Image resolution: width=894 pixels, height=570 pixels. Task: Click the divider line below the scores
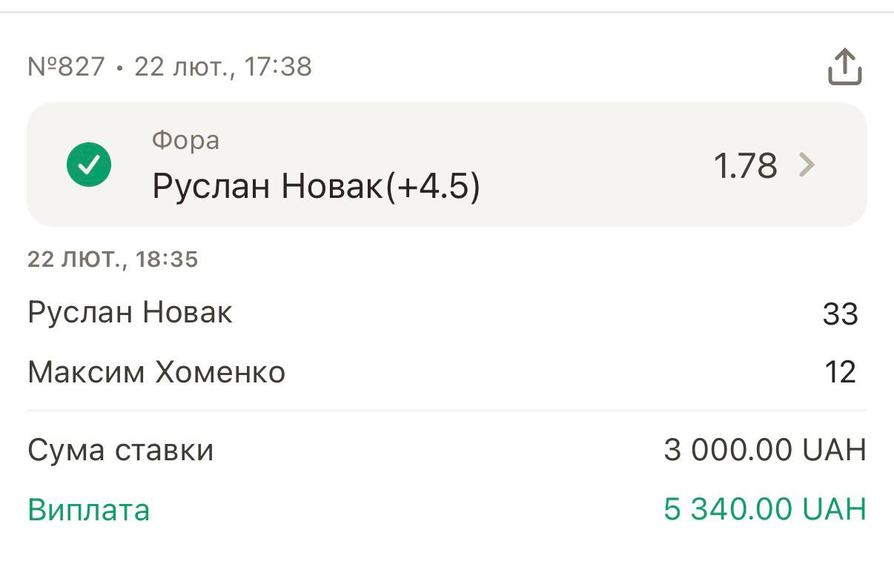pyautogui.click(x=447, y=410)
